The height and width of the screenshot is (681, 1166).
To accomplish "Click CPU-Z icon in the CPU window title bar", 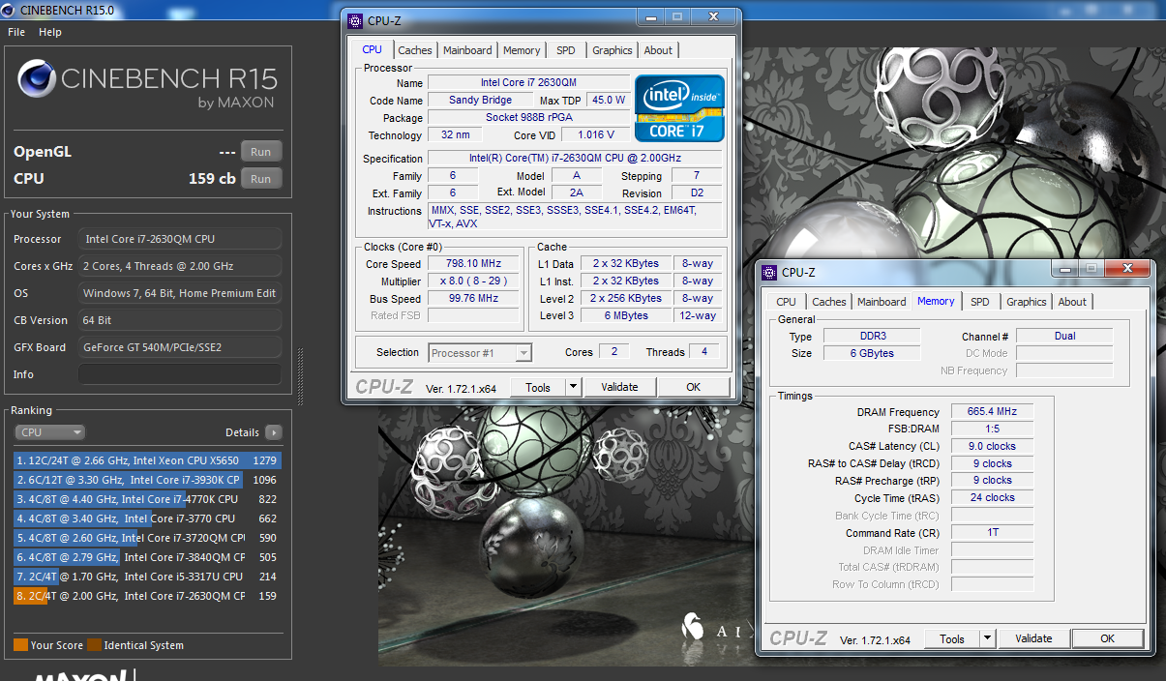I will click(x=355, y=20).
